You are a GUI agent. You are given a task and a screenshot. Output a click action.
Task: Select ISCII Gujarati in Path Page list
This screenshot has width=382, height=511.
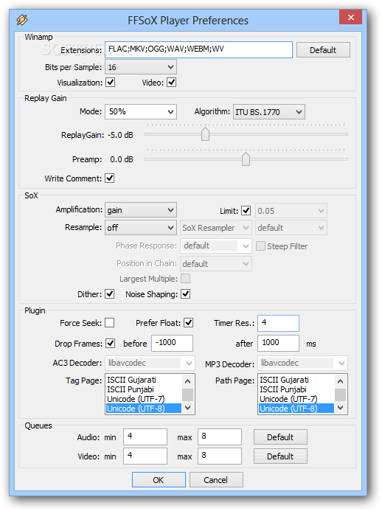(x=296, y=380)
